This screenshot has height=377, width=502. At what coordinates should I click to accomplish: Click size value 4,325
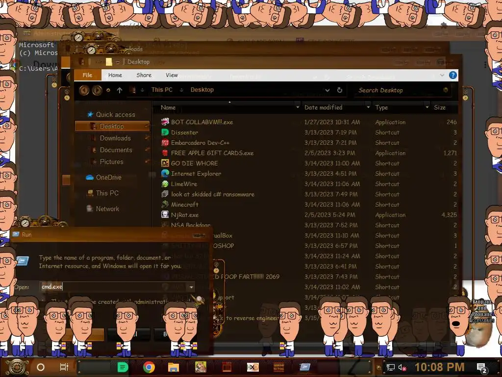pos(449,215)
